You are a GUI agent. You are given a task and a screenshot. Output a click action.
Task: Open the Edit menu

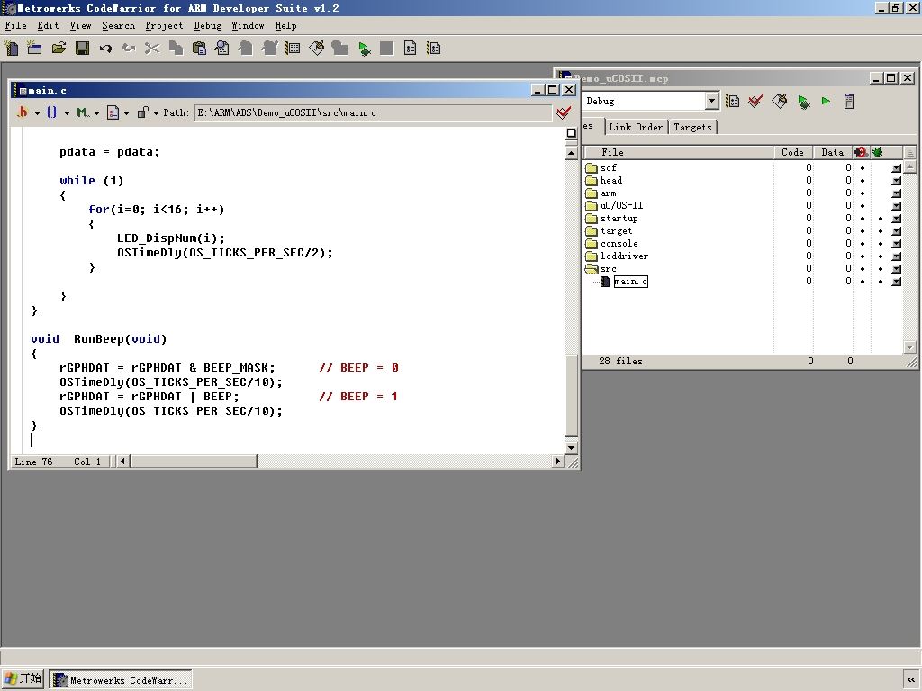(49, 25)
